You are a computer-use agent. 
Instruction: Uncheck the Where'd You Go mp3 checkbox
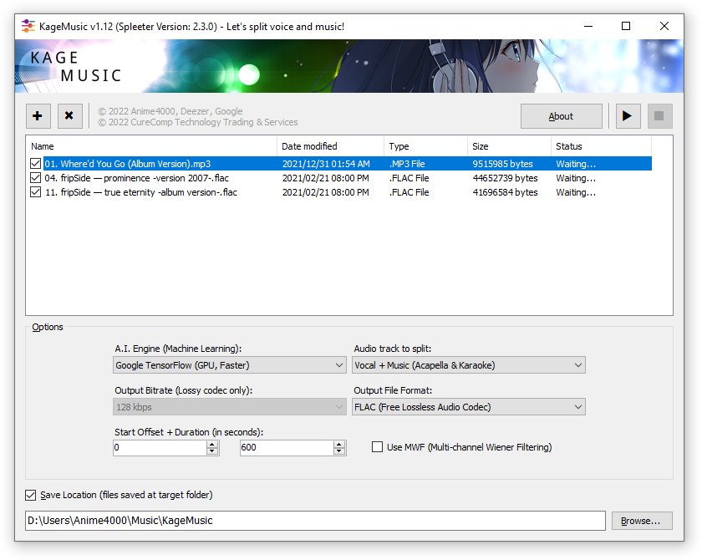pyautogui.click(x=35, y=164)
